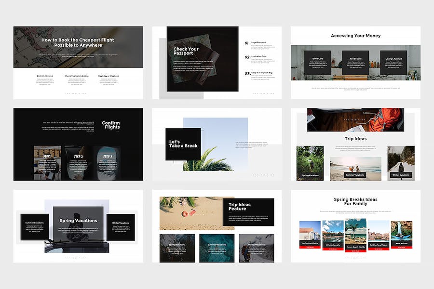
Task: Click the Debit Card dark box
Action: [317, 63]
